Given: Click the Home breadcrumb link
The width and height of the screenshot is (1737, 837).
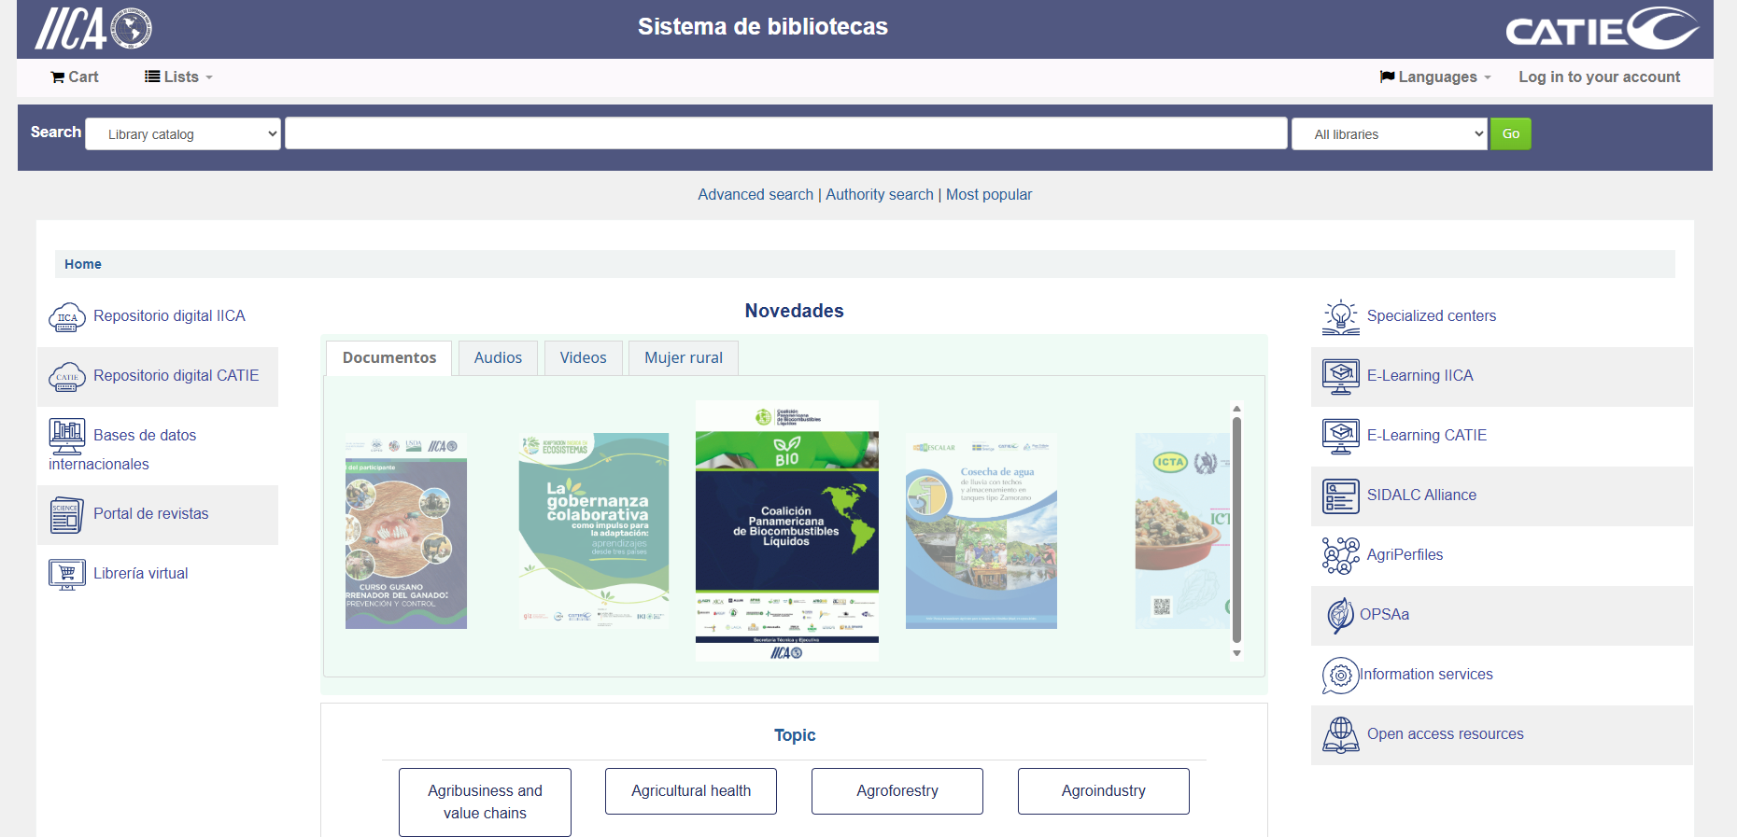Looking at the screenshot, I should click(83, 264).
